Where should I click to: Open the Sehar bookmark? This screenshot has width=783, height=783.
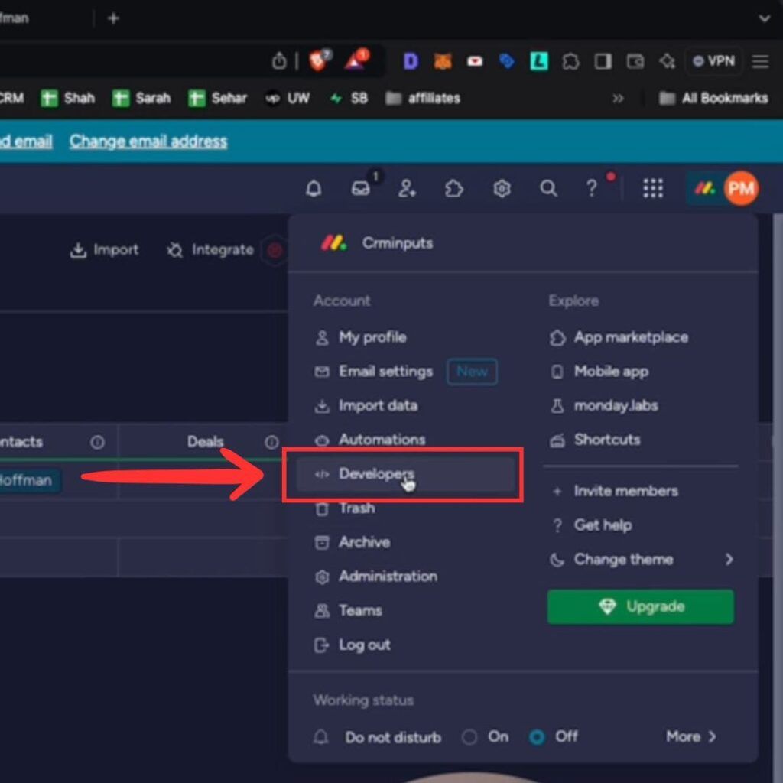(x=217, y=99)
